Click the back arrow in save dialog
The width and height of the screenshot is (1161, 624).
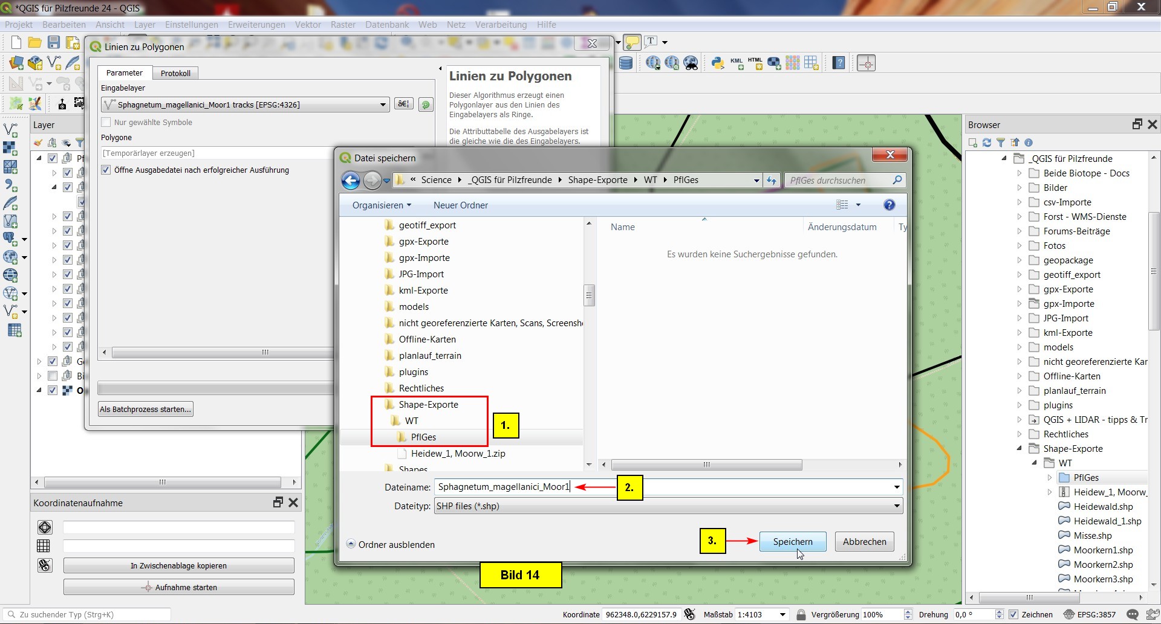(x=351, y=180)
